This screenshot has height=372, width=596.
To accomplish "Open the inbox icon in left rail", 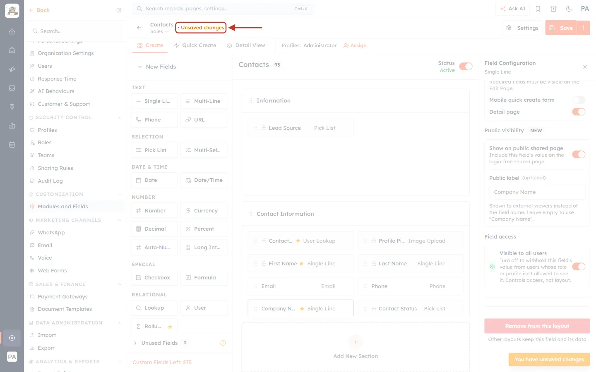I will 12,88.
